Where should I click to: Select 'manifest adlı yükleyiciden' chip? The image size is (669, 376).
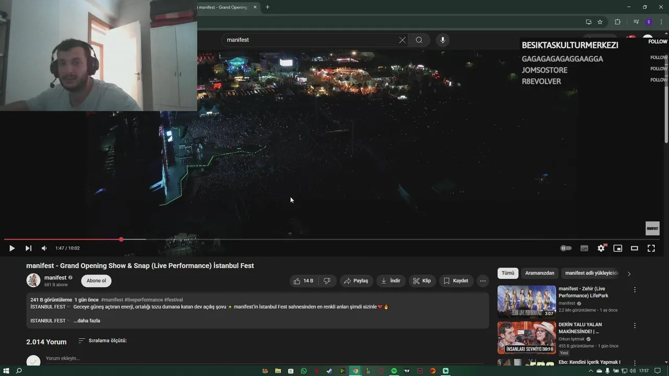click(x=592, y=273)
